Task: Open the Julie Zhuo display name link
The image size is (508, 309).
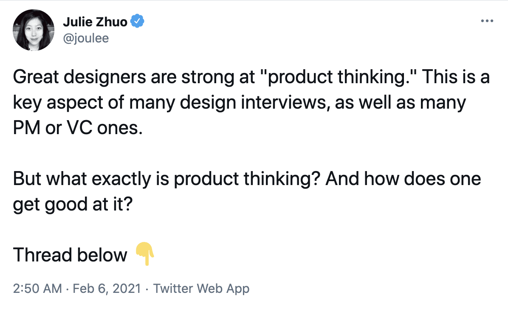Action: pyautogui.click(x=95, y=22)
